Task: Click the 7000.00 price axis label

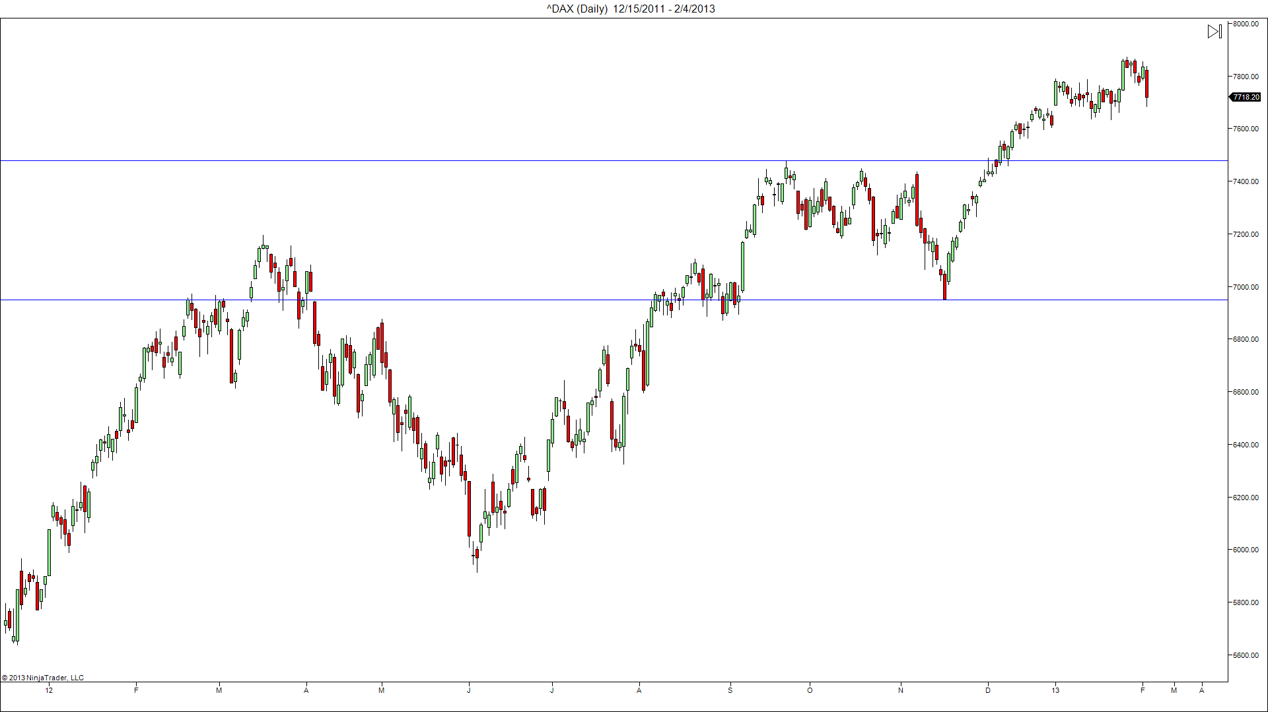Action: pyautogui.click(x=1246, y=287)
